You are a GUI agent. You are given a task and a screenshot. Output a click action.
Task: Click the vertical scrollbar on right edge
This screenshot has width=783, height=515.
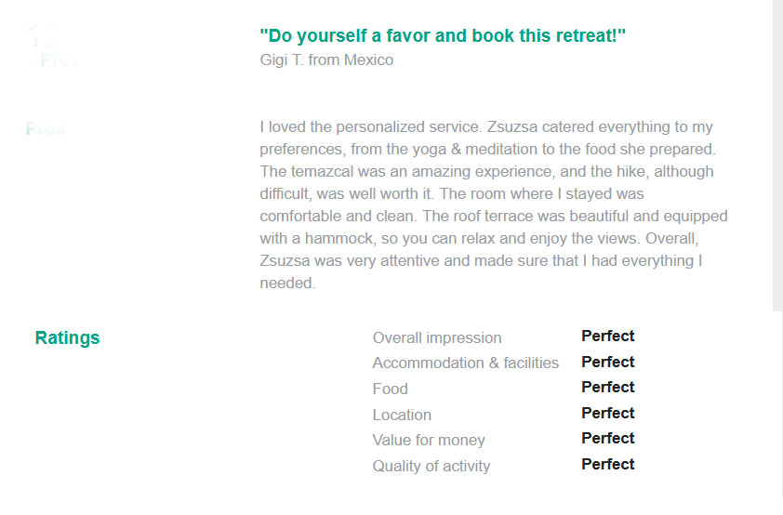point(777,155)
